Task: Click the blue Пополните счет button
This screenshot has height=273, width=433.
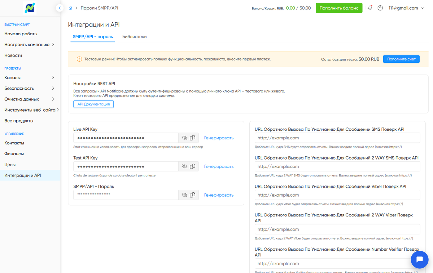Action: click(x=401, y=59)
